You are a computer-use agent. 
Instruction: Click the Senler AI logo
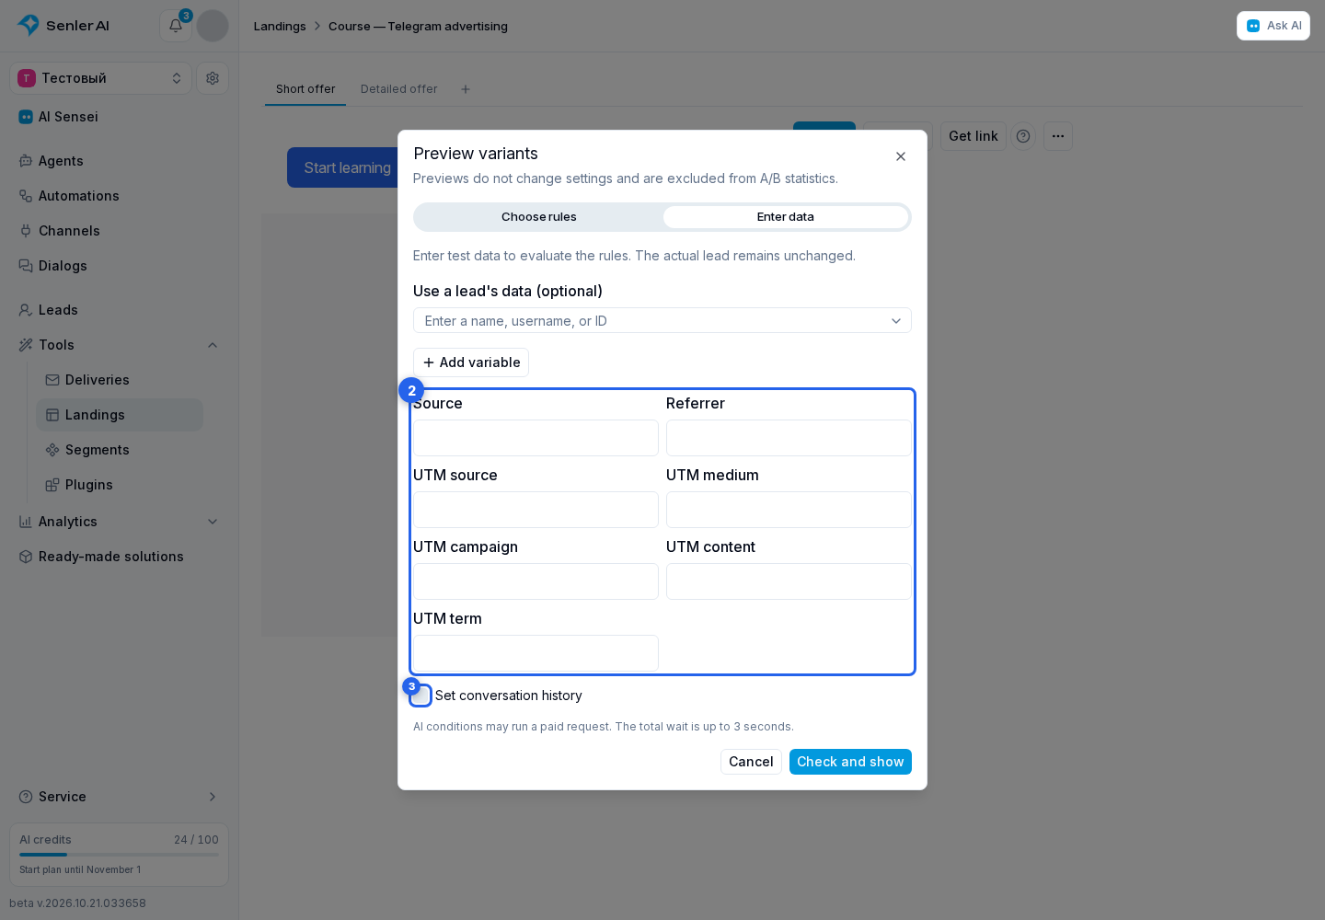[63, 26]
